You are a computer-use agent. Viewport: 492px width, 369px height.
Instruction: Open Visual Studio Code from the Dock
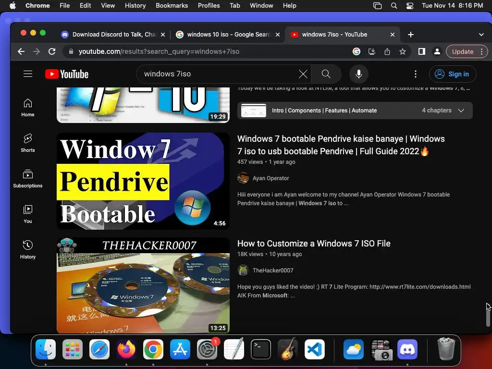314,349
